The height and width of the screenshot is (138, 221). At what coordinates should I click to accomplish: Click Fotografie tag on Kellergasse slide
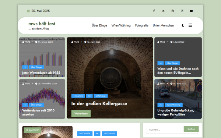coord(78,96)
